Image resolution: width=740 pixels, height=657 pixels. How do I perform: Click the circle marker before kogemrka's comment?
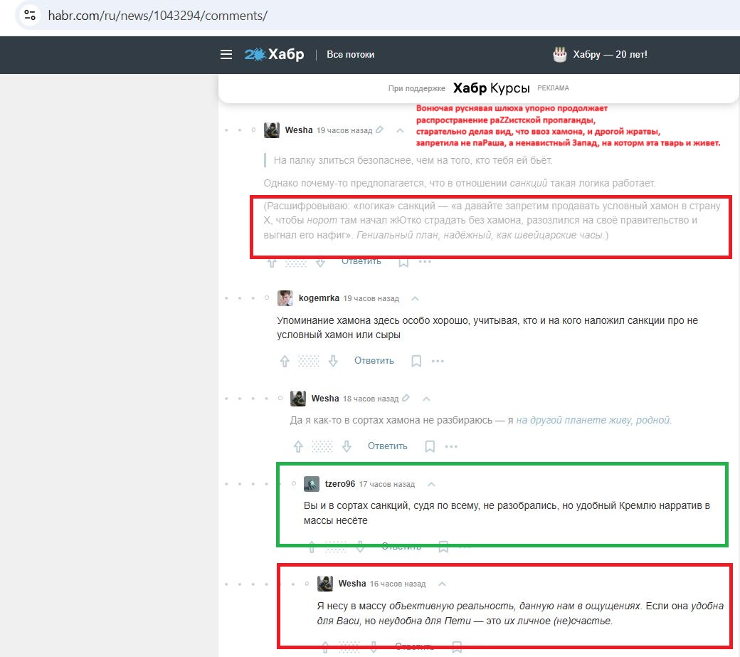coord(267,298)
